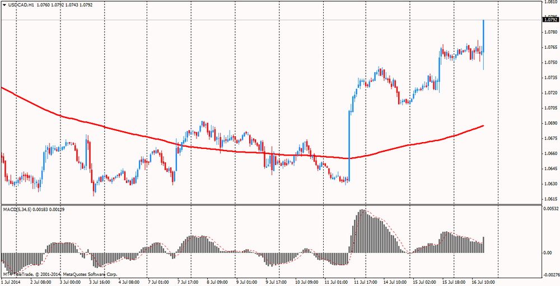Click time axis label 15 Jul 02:00
Viewport: 560px width, 286px height.
(x=426, y=282)
